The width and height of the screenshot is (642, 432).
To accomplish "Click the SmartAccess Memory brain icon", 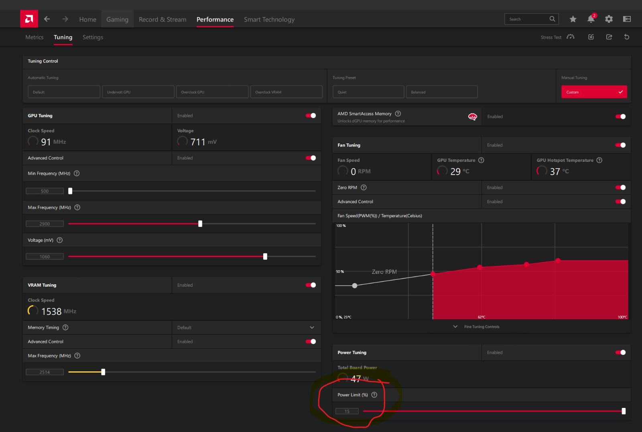I will [473, 117].
